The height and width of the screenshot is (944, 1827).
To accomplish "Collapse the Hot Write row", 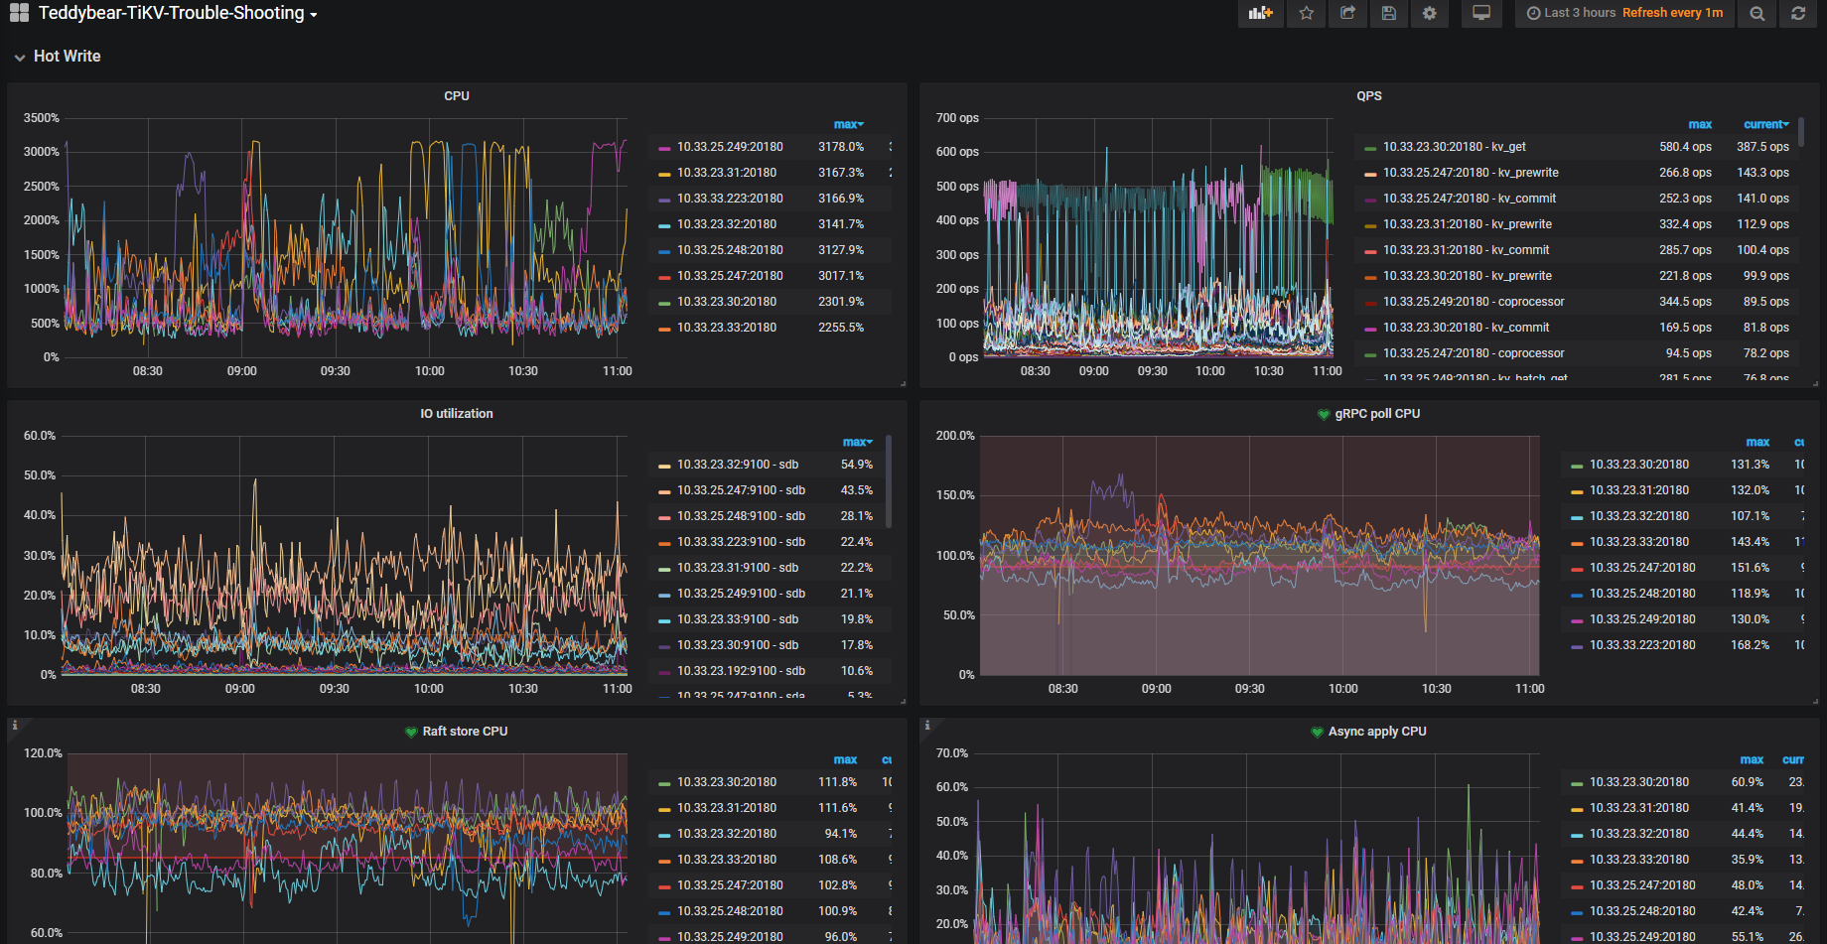I will point(67,57).
